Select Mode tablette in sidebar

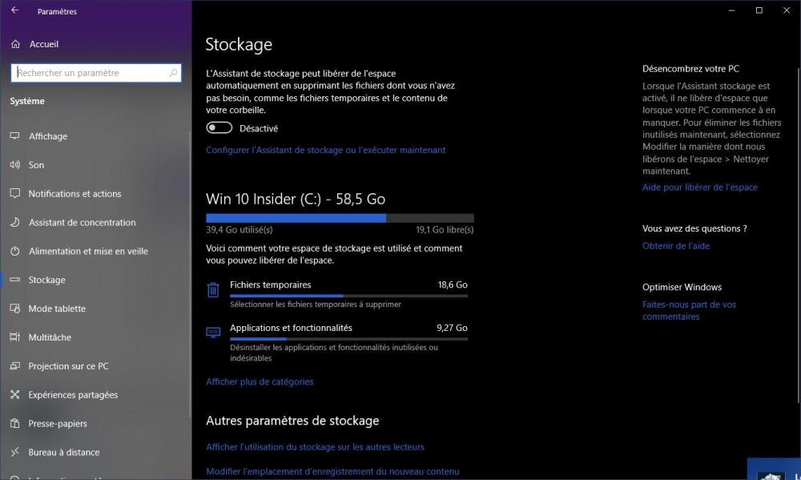57,309
